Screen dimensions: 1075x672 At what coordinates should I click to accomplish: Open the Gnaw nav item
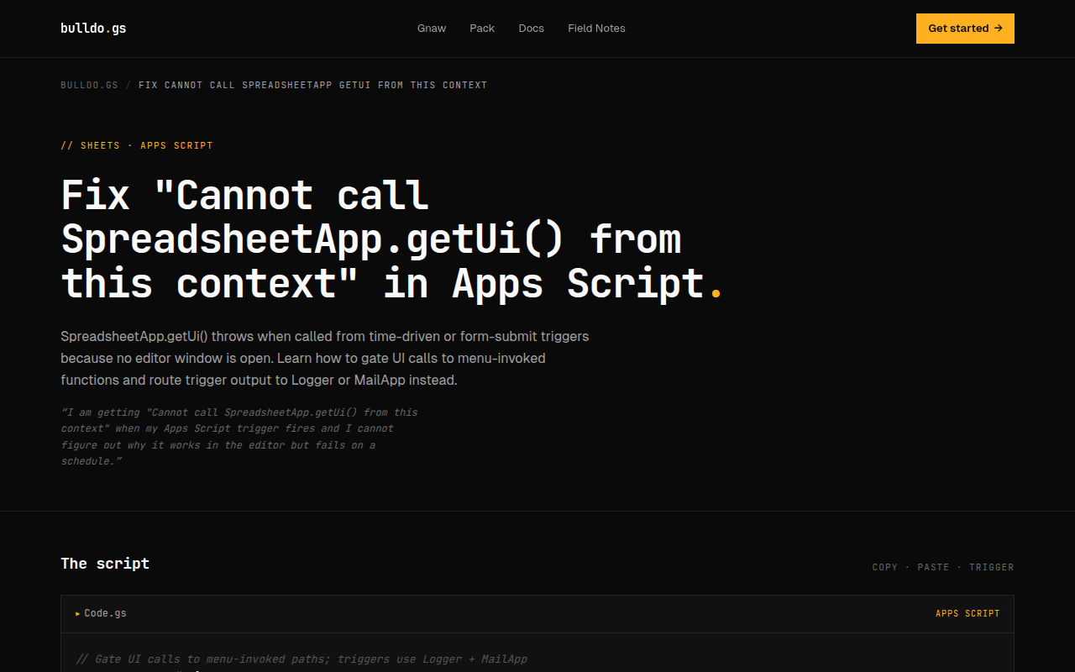(x=432, y=29)
